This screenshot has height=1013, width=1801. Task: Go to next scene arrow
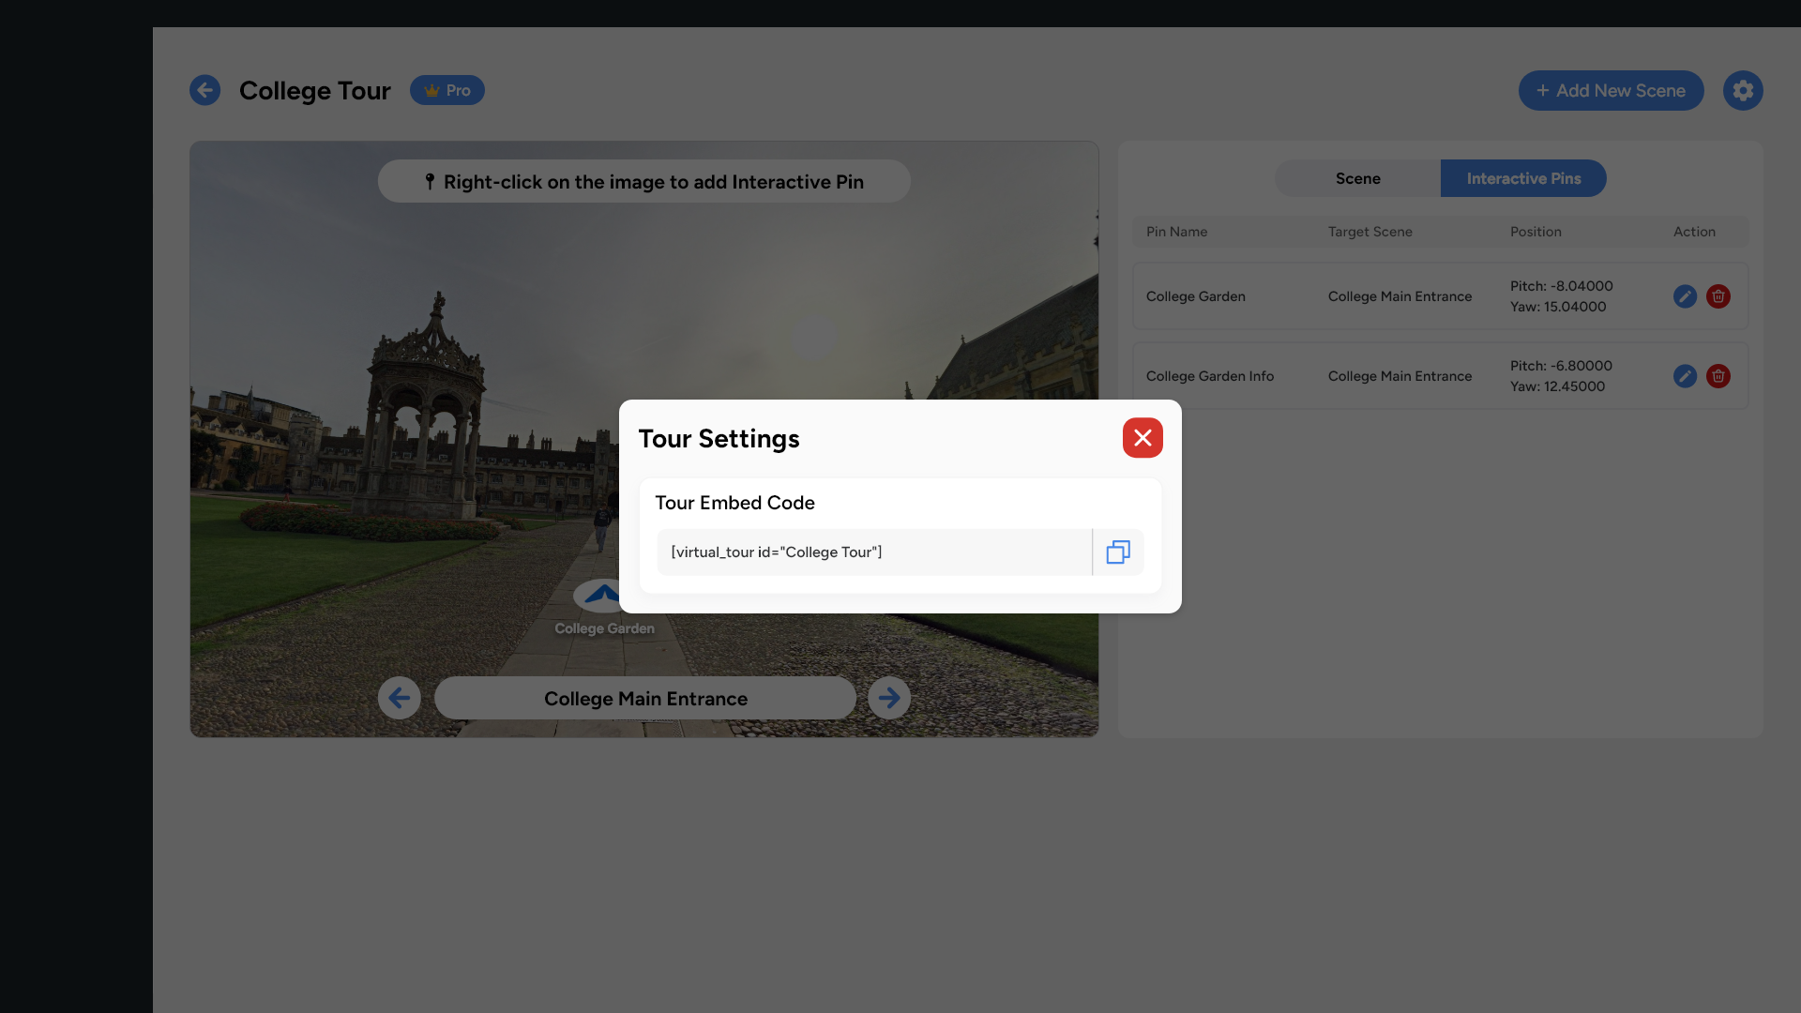[x=888, y=698]
